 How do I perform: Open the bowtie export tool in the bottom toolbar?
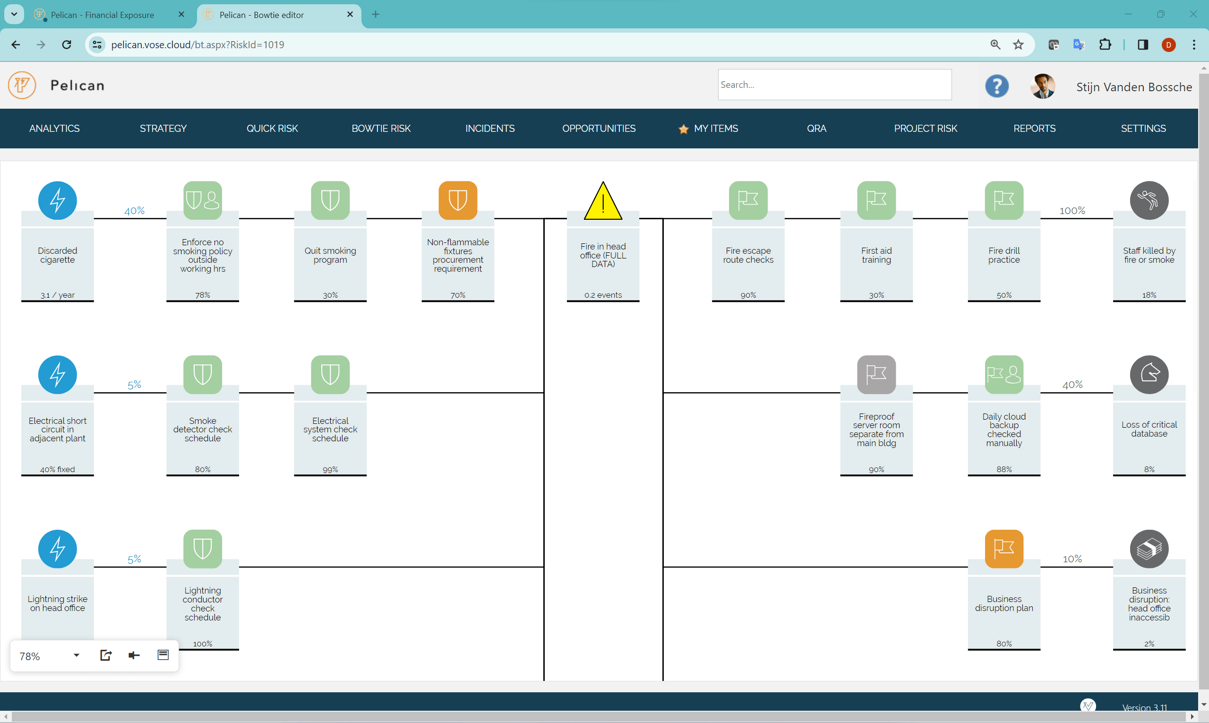click(x=106, y=655)
